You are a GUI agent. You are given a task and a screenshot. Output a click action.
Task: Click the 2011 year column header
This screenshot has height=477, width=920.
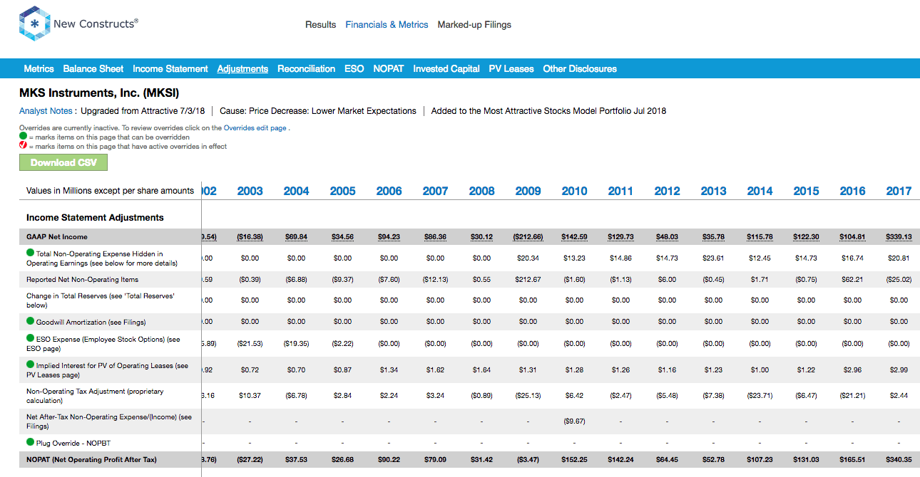pos(620,191)
